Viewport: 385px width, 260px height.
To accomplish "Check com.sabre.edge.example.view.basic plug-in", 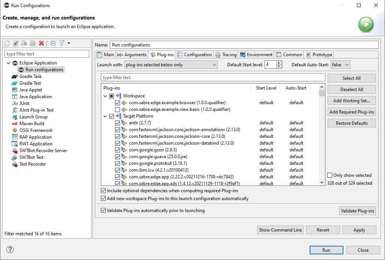I will pos(117,109).
